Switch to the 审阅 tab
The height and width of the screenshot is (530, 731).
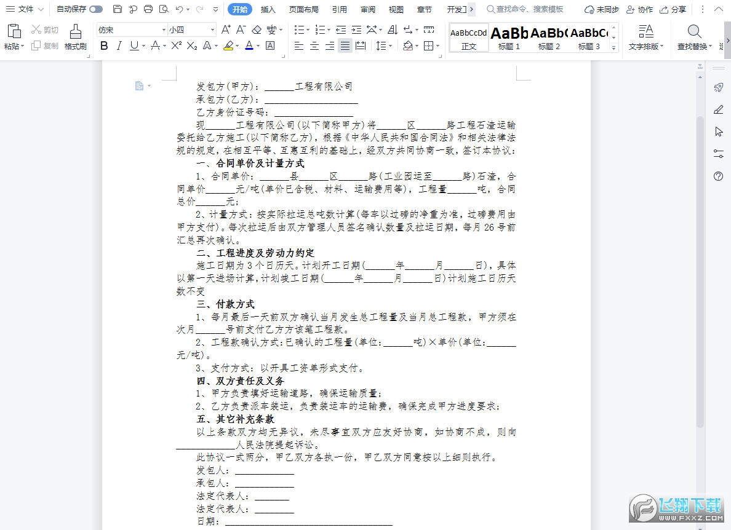click(368, 9)
